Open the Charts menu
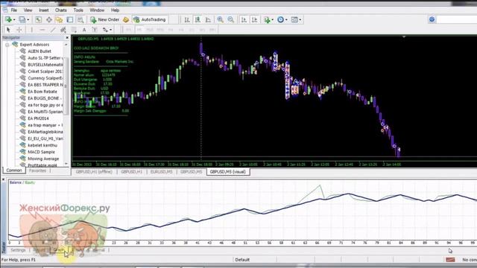The height and width of the screenshot is (268, 477). pos(61,10)
